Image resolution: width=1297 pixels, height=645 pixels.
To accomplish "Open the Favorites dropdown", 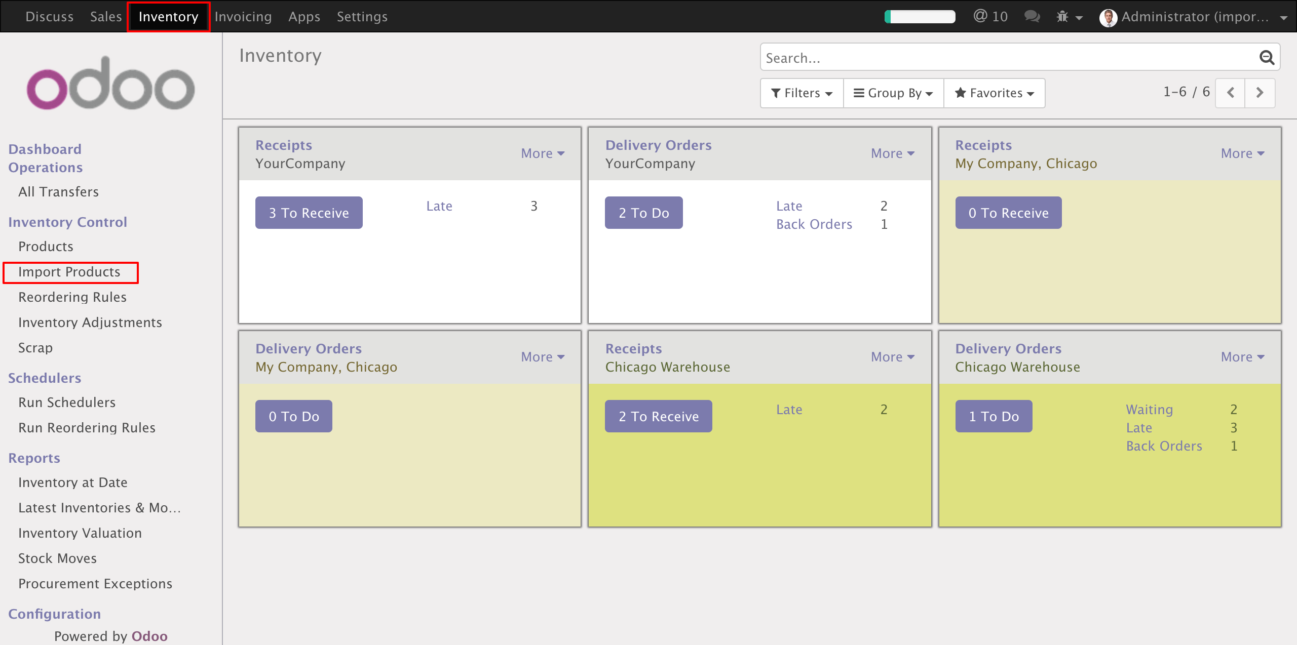I will pyautogui.click(x=994, y=93).
